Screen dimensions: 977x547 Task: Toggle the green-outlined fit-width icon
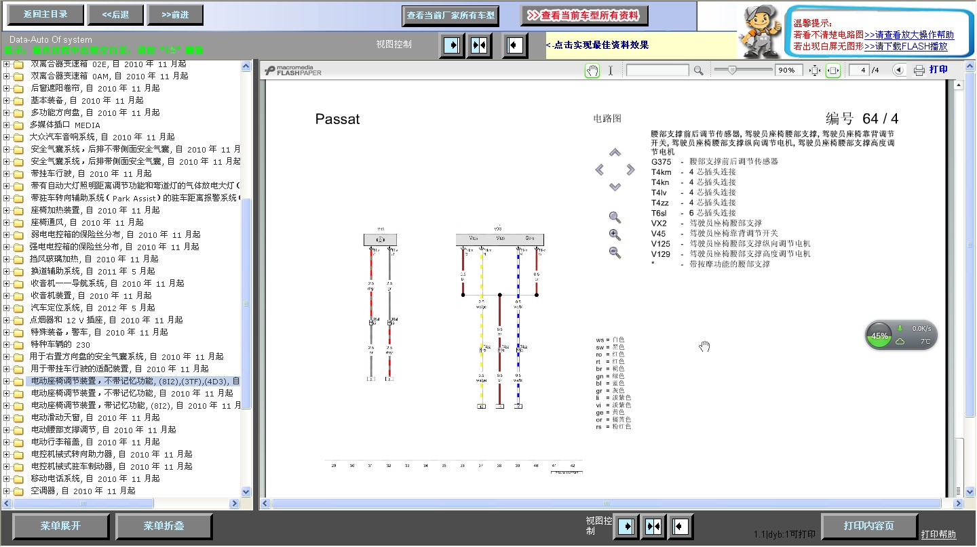point(833,70)
